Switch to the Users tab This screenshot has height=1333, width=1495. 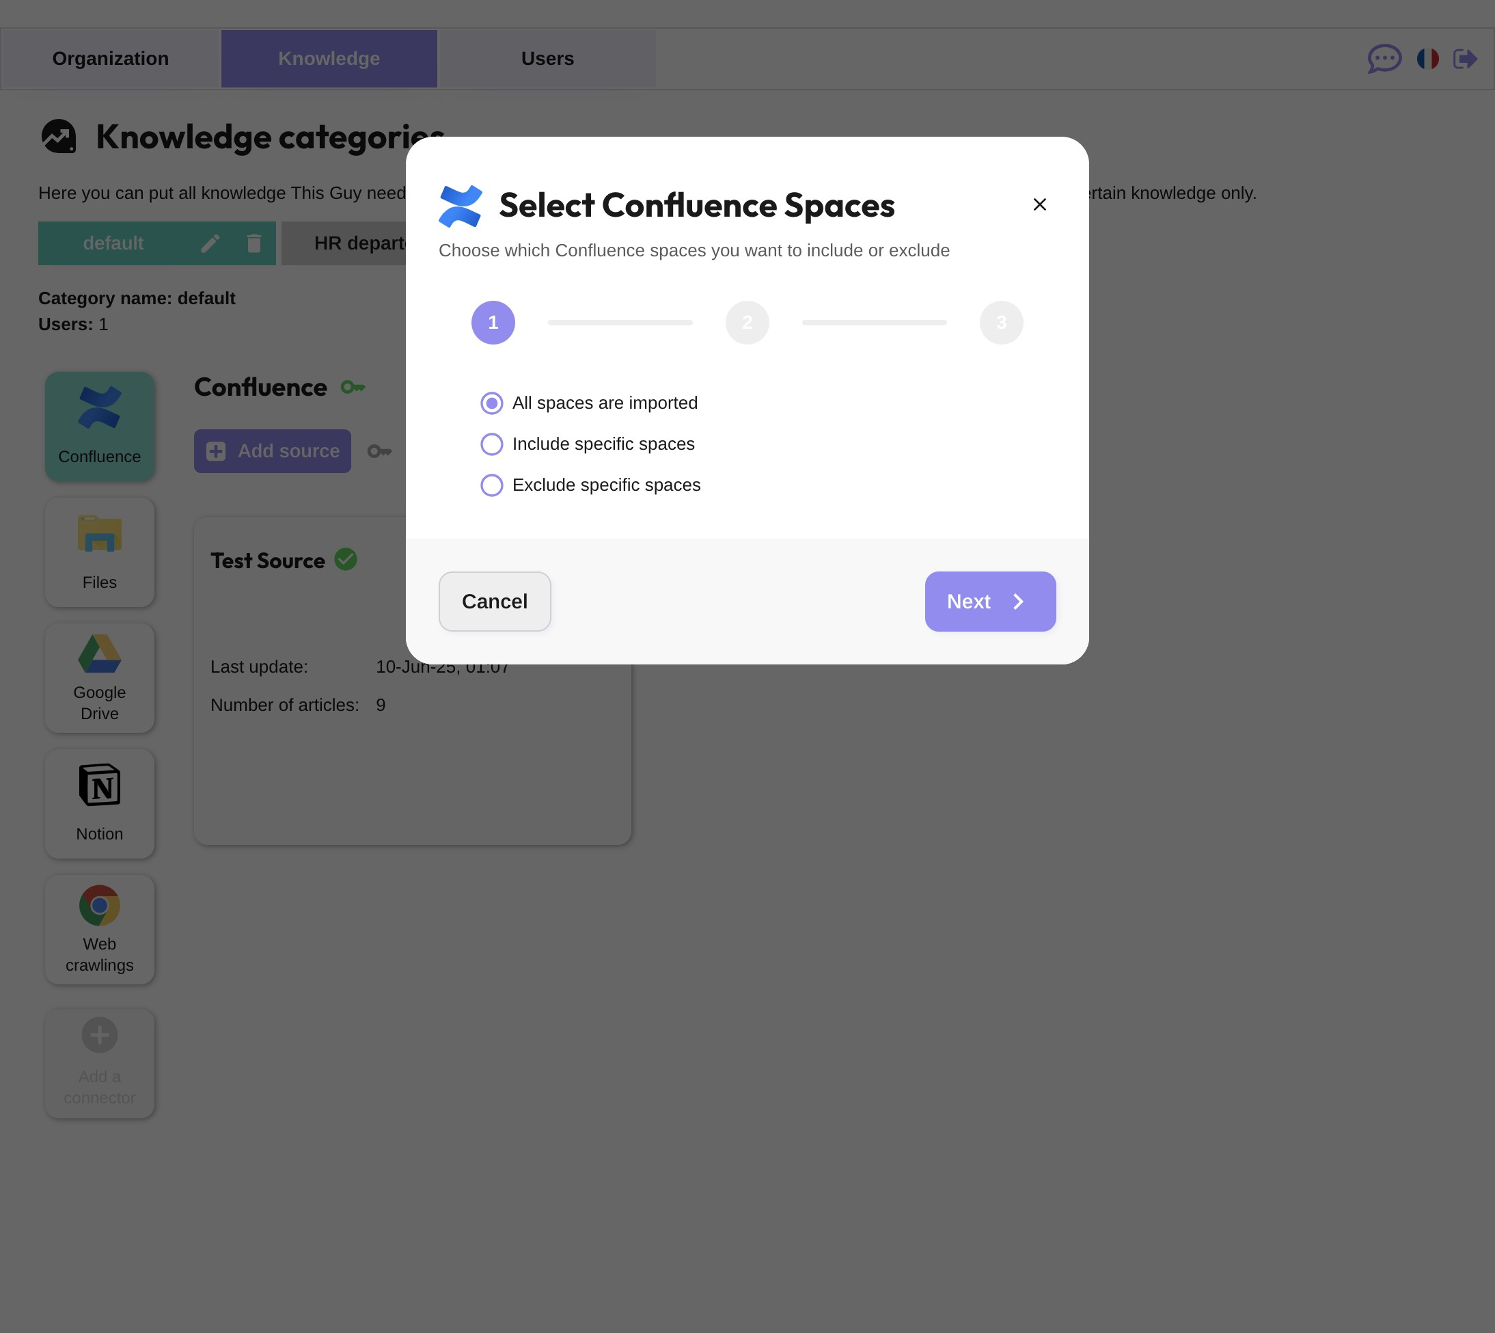point(547,59)
